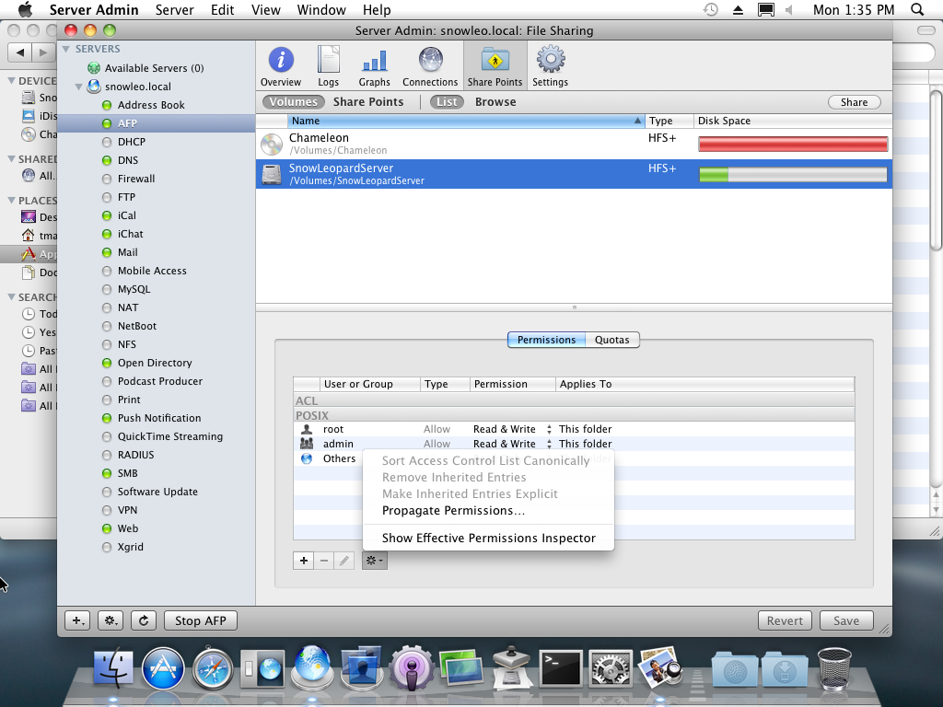The width and height of the screenshot is (943, 707).
Task: Open Terminal from the dock
Action: pyautogui.click(x=560, y=668)
